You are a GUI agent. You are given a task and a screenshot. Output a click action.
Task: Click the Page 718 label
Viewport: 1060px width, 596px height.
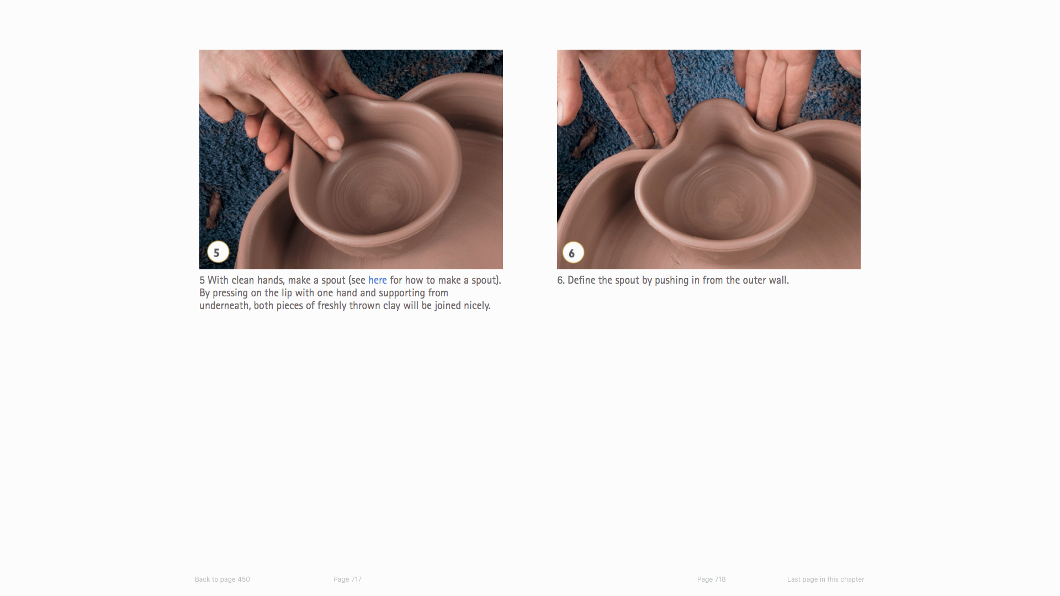point(711,579)
